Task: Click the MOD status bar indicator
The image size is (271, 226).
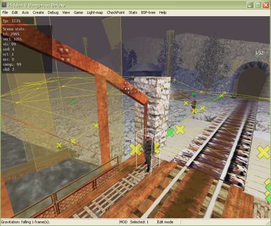Action: click(124, 222)
